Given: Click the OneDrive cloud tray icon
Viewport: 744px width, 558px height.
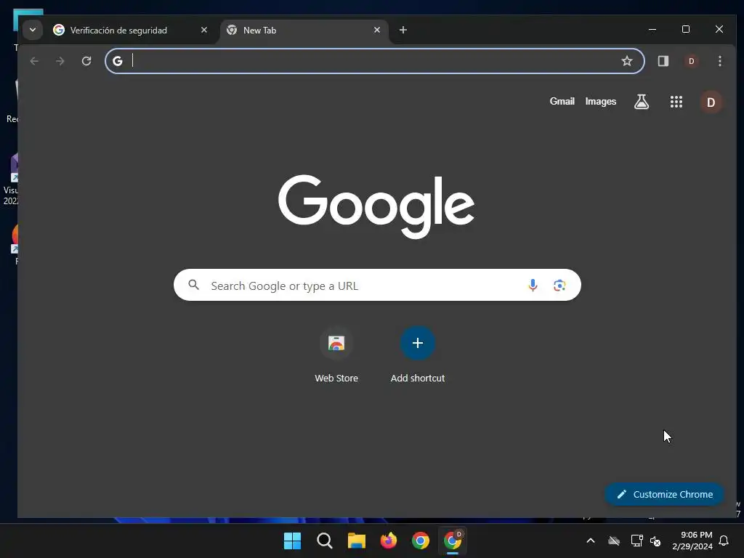Looking at the screenshot, I should pyautogui.click(x=614, y=541).
